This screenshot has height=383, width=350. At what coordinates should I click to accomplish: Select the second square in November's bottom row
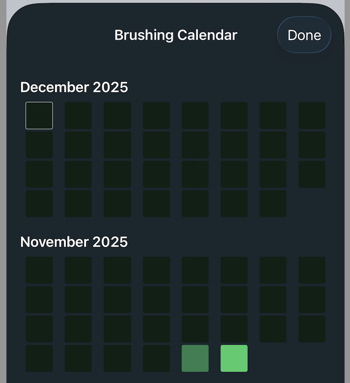click(x=78, y=358)
